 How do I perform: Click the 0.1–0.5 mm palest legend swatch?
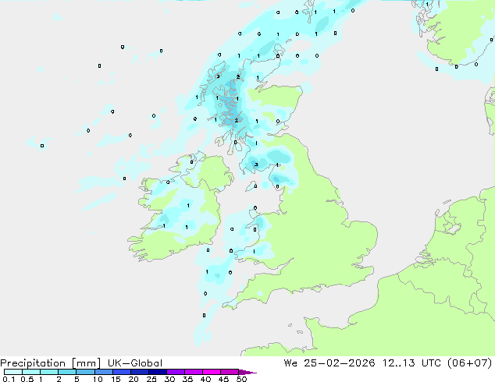coord(13,372)
